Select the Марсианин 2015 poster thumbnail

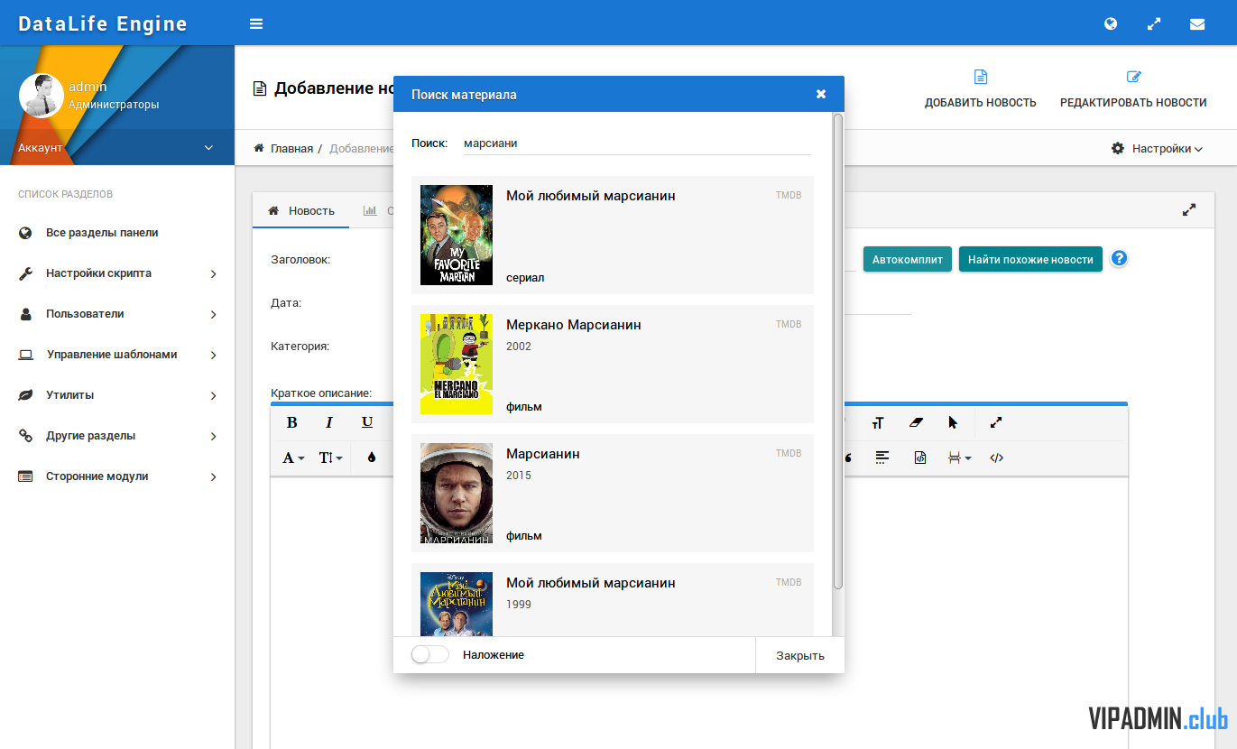(457, 493)
